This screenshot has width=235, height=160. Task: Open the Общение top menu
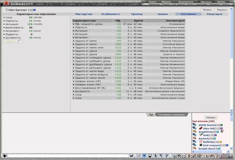(166, 2)
